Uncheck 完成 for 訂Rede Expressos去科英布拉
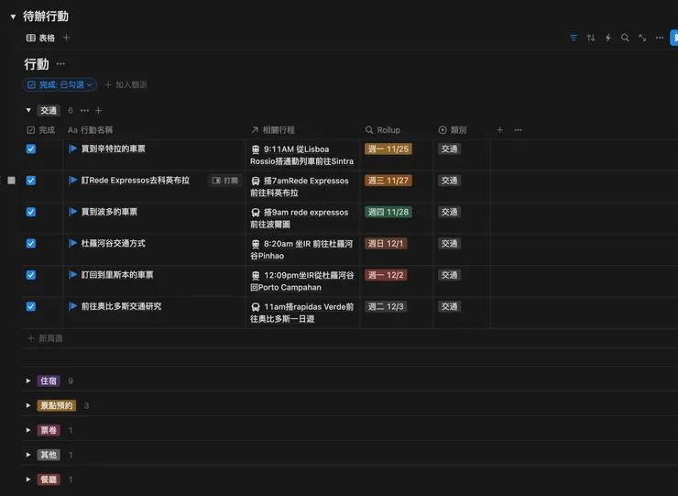The image size is (678, 496). click(31, 181)
